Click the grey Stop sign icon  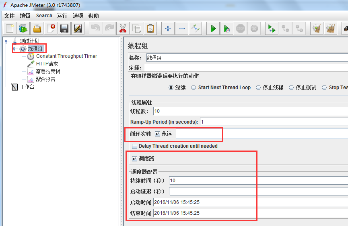240,29
